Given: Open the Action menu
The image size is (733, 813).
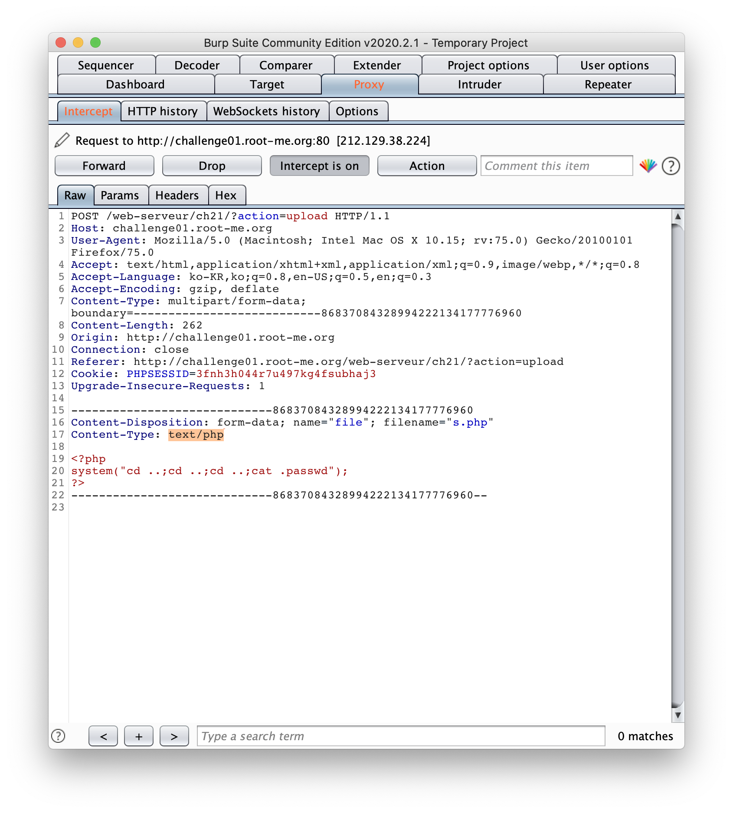Looking at the screenshot, I should [x=427, y=166].
